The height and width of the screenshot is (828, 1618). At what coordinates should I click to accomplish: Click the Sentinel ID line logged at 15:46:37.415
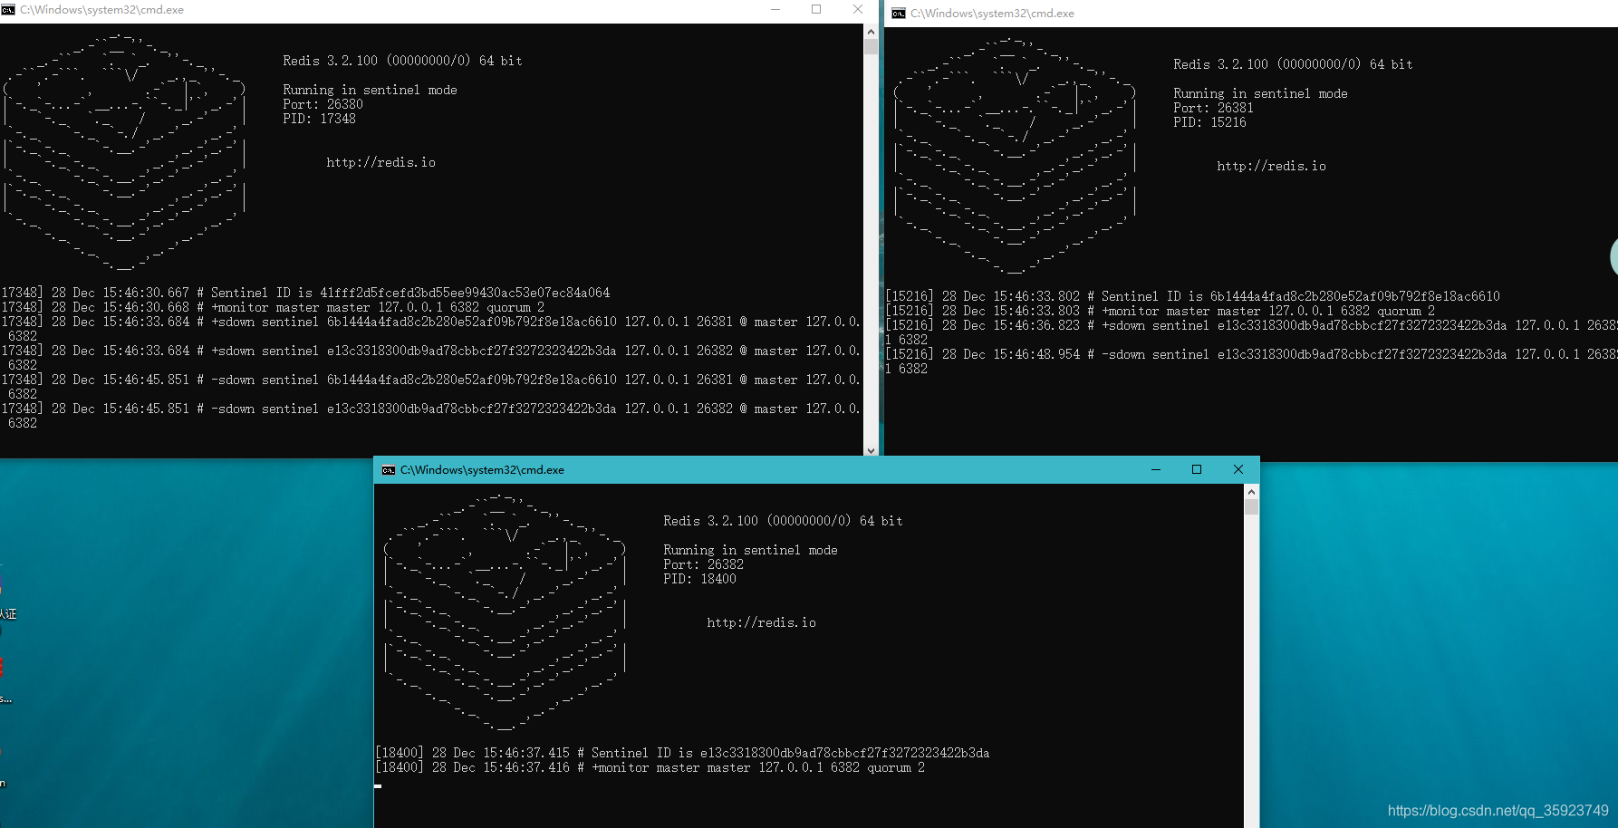click(x=683, y=754)
